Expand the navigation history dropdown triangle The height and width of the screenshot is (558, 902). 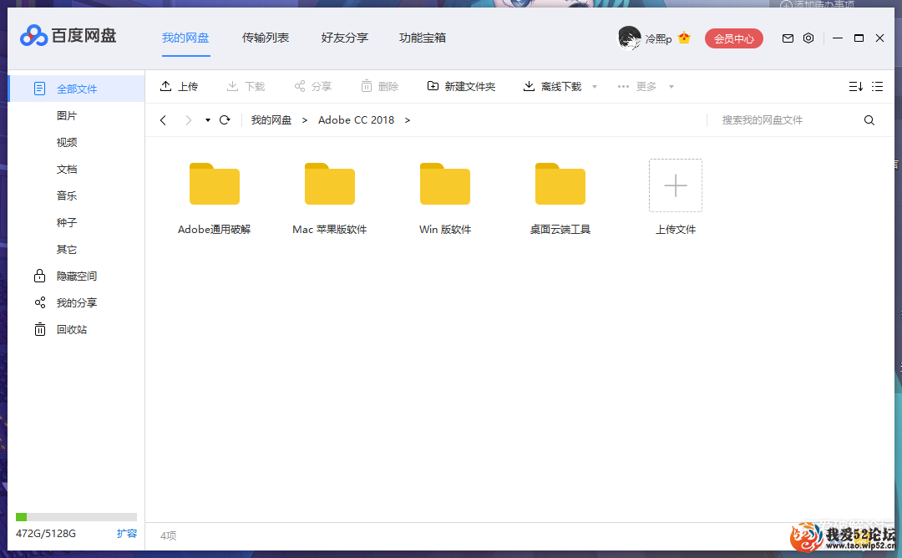(x=208, y=120)
